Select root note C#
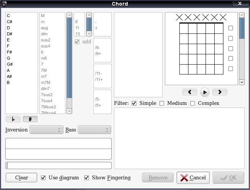 tap(22, 22)
